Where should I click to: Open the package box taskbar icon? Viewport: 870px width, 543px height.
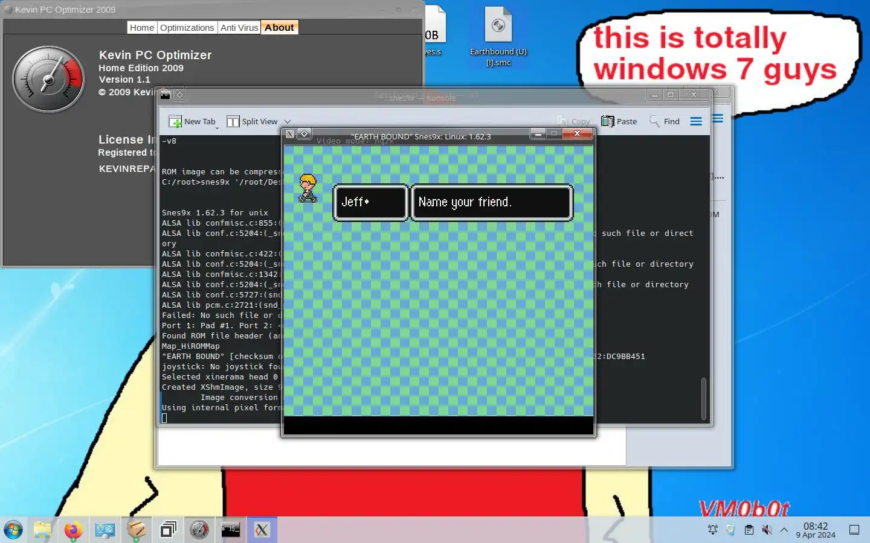click(137, 530)
